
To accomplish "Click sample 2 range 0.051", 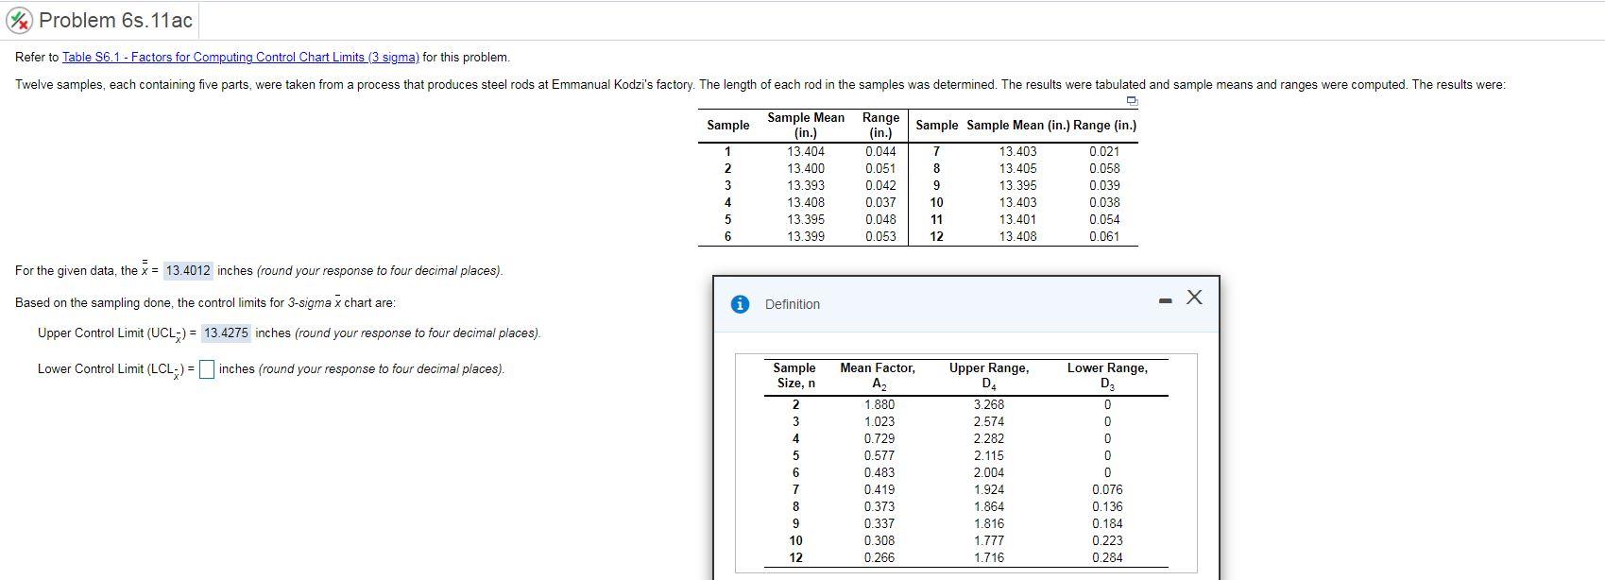I will click(x=880, y=168).
